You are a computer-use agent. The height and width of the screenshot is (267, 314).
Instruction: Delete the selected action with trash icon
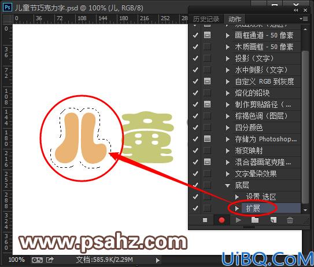pyautogui.click(x=290, y=220)
